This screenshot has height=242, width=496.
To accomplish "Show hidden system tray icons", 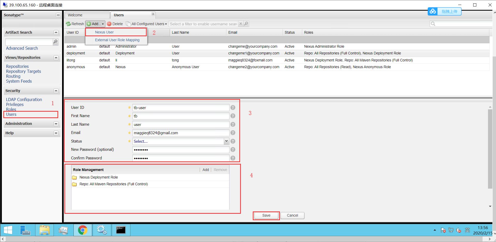I will pos(435,230).
